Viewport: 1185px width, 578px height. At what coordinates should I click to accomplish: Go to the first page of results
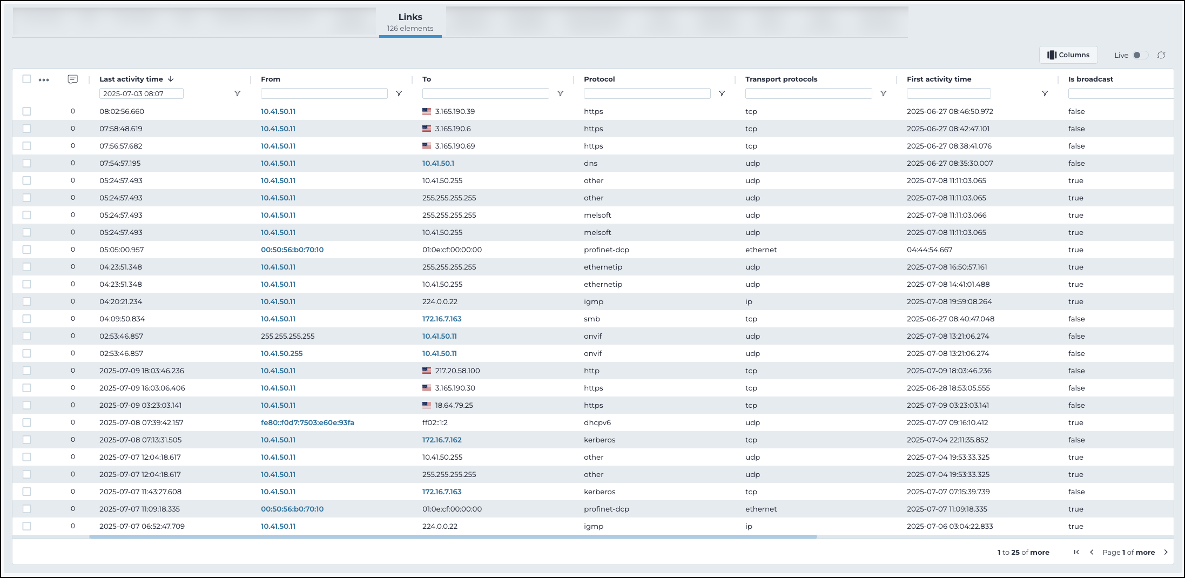(1076, 552)
